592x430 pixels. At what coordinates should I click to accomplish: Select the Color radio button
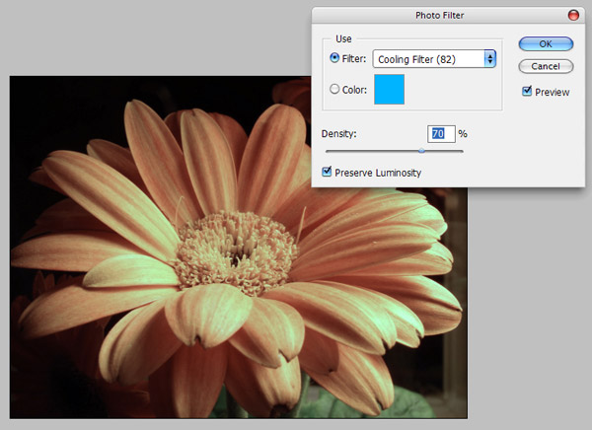[x=335, y=91]
